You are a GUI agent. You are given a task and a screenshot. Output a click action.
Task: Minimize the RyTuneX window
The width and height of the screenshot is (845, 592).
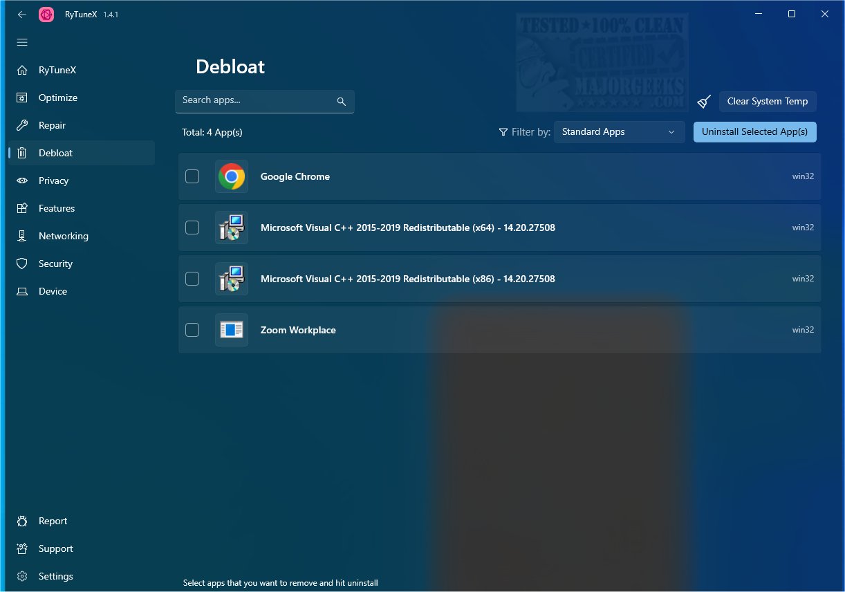tap(760, 15)
